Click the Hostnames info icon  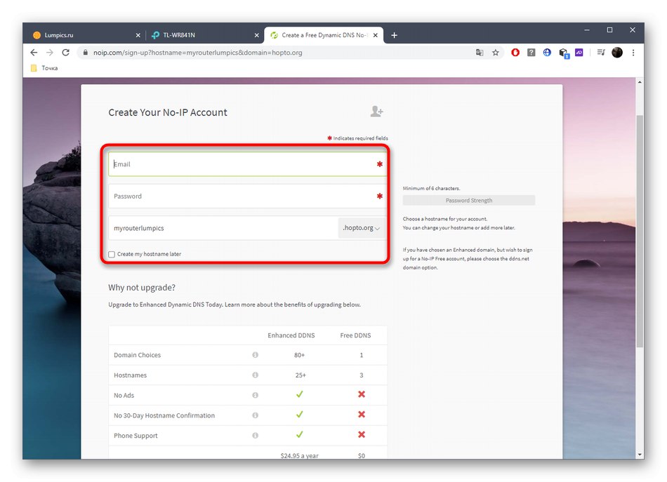[256, 375]
